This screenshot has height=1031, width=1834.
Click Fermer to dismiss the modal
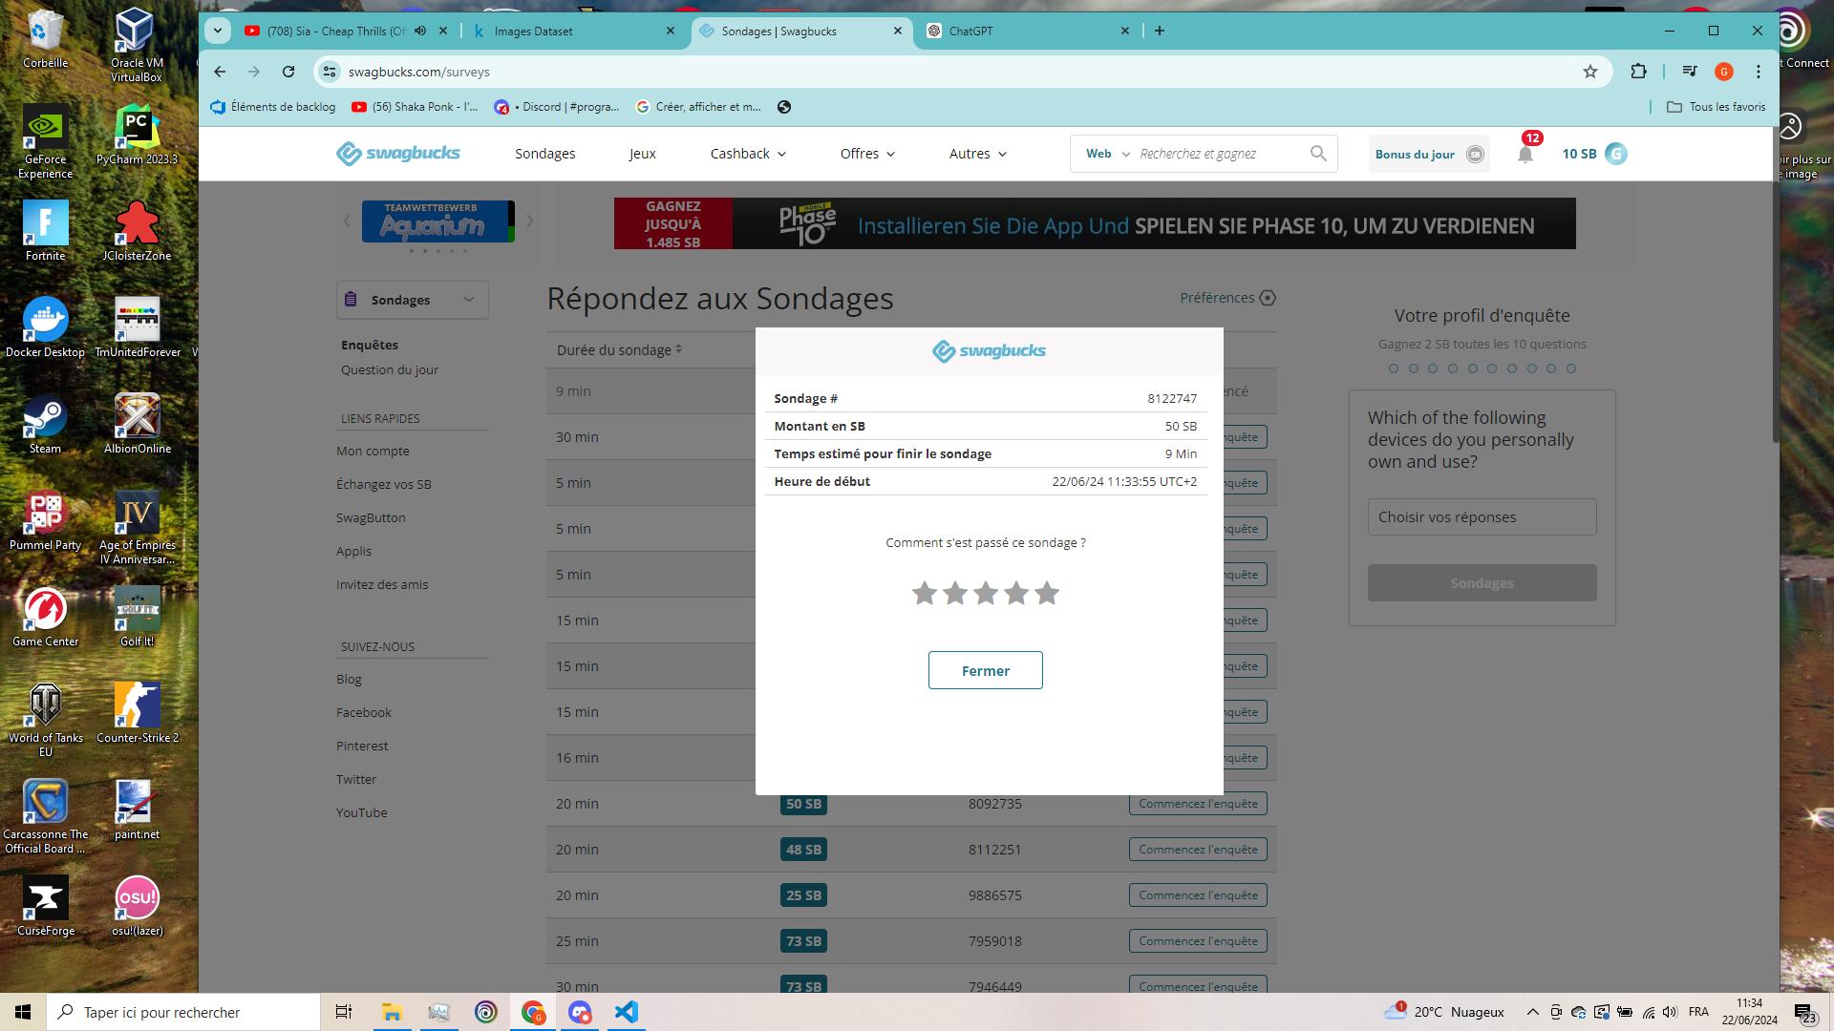987,670
